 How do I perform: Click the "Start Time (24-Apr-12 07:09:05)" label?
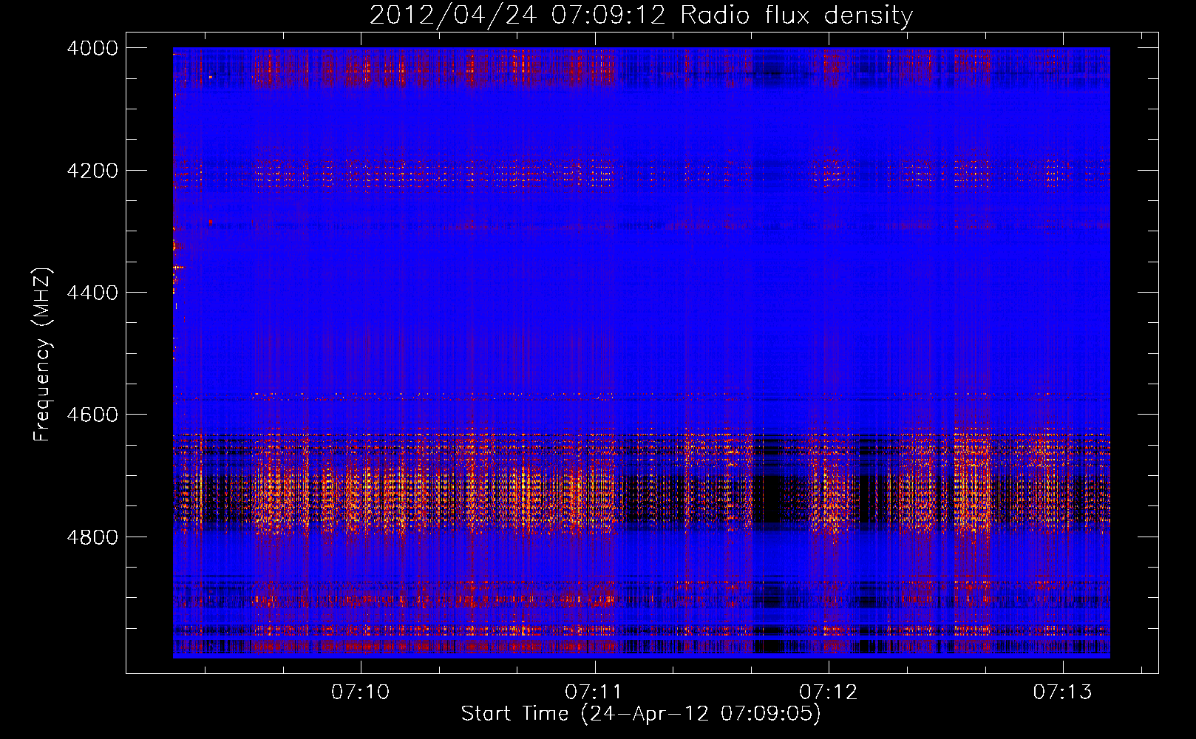(641, 714)
